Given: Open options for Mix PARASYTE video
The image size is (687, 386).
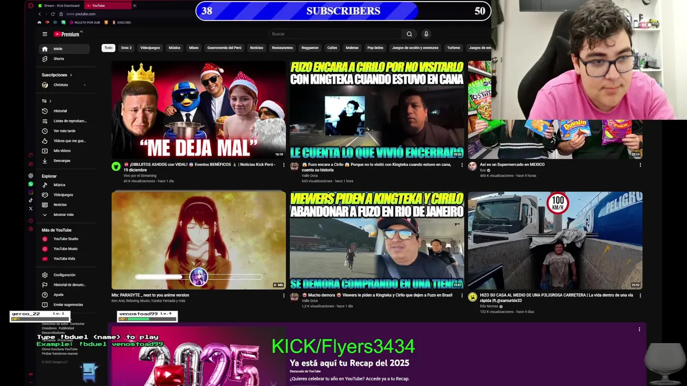Looking at the screenshot, I should [284, 295].
